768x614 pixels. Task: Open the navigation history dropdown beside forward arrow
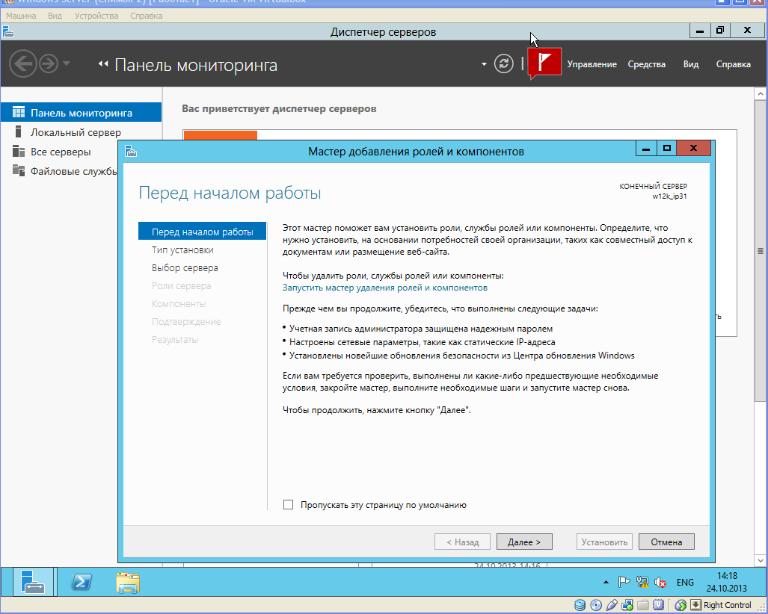coord(67,63)
